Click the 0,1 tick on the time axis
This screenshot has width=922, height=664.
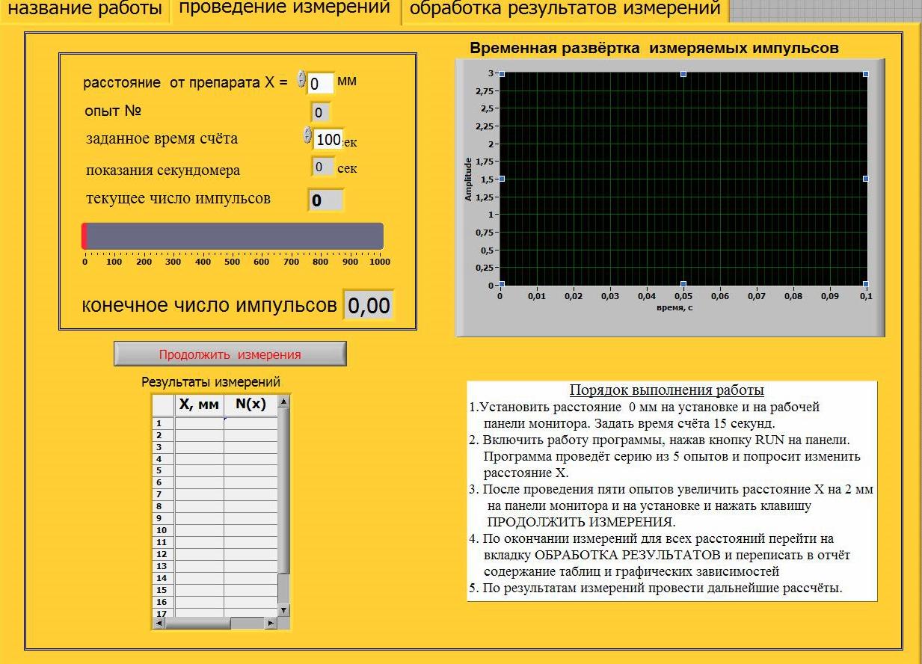click(866, 297)
